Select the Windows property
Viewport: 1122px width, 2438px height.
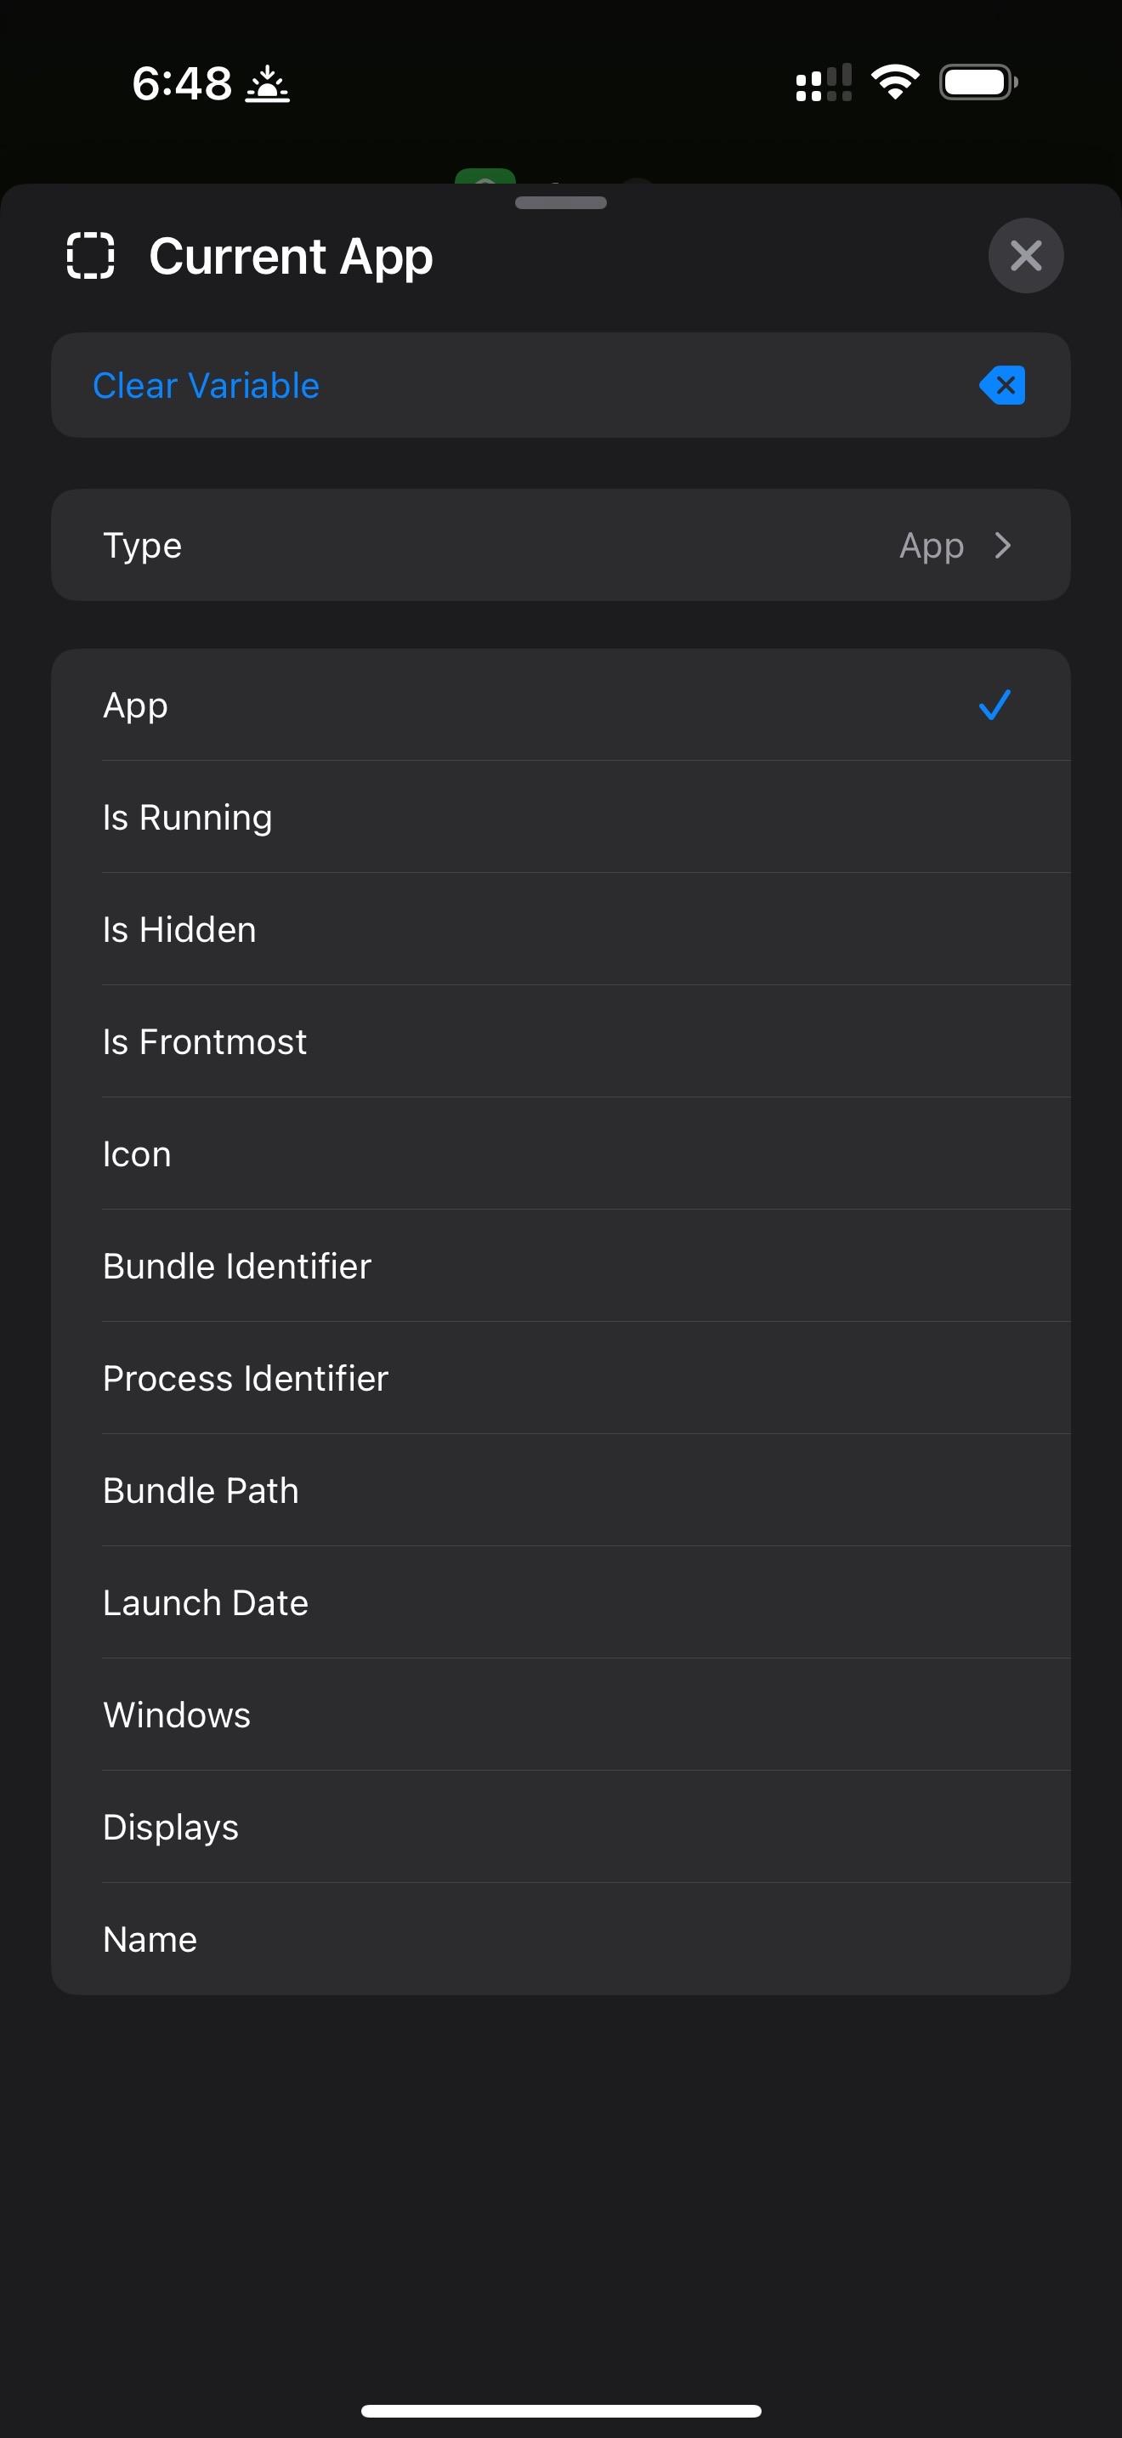177,1715
